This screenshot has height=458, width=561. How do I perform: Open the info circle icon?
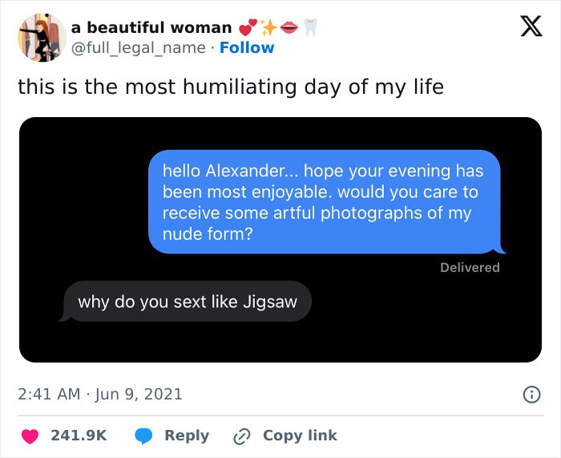[530, 394]
